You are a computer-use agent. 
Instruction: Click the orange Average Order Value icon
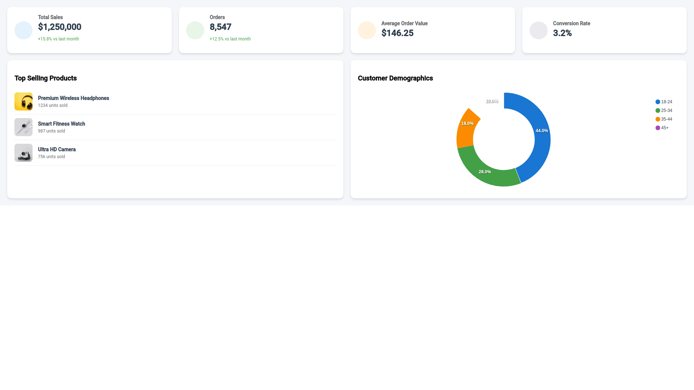pos(367,30)
